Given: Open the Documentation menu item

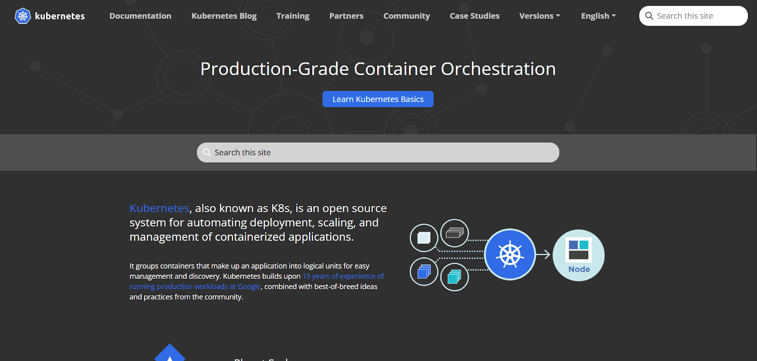Looking at the screenshot, I should point(141,16).
